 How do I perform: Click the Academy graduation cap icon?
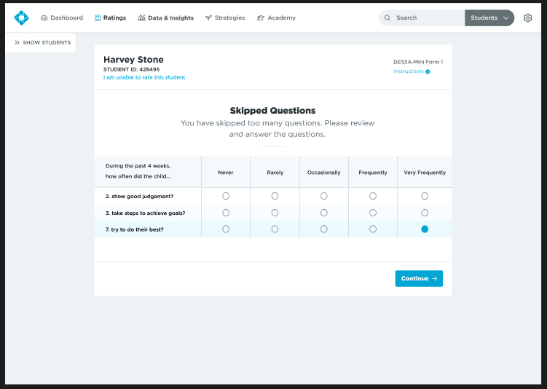(x=261, y=17)
